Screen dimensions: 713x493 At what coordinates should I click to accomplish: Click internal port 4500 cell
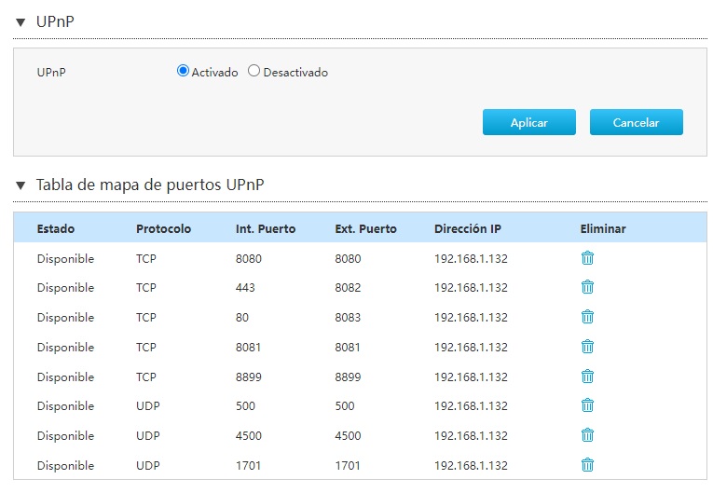248,436
